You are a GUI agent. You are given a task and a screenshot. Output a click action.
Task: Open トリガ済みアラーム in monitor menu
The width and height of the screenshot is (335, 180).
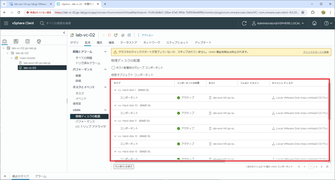click(x=88, y=63)
